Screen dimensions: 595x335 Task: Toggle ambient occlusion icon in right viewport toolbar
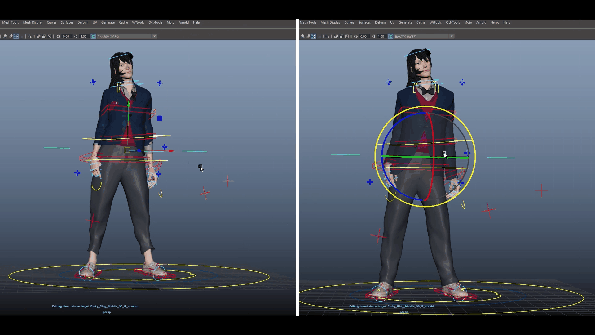[x=308, y=36]
